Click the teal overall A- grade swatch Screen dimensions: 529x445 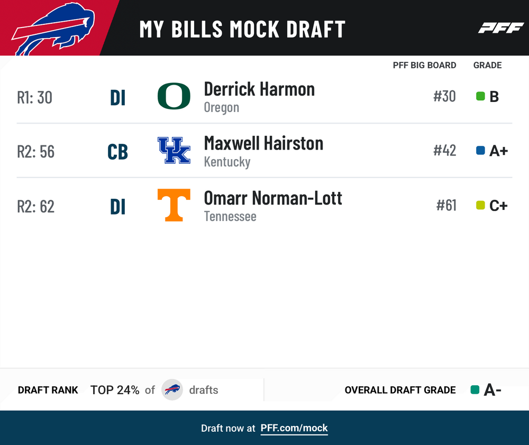[475, 390]
